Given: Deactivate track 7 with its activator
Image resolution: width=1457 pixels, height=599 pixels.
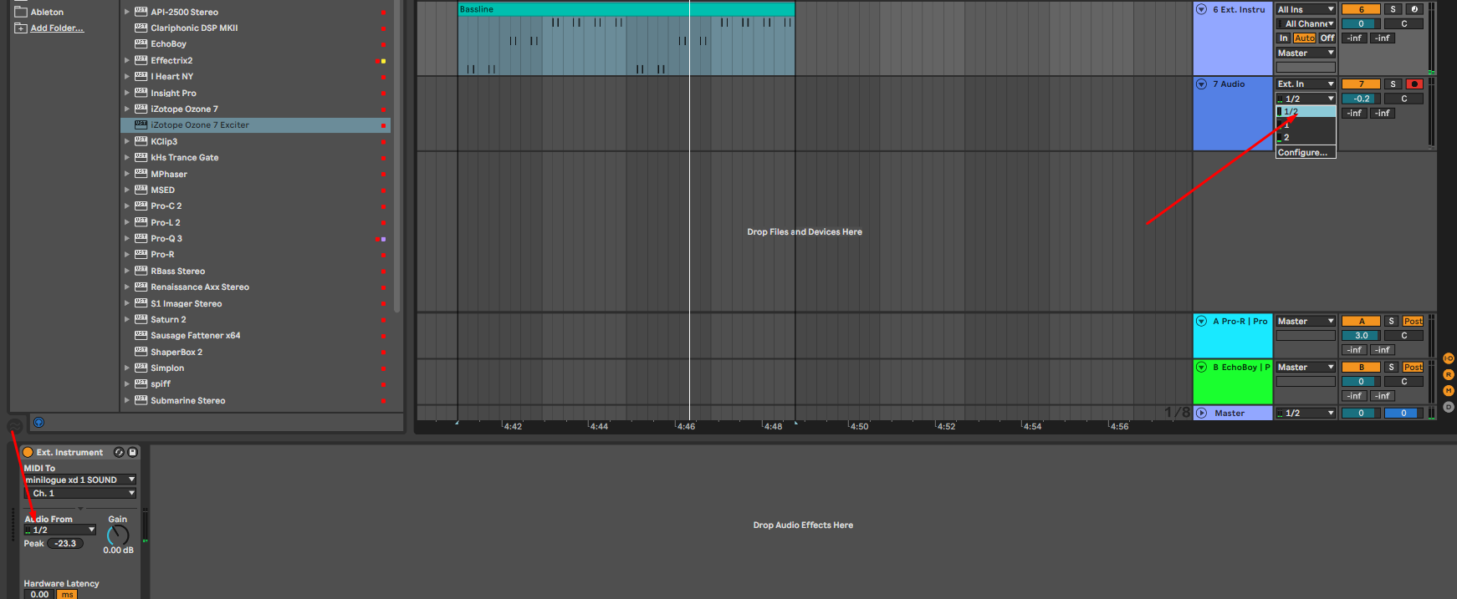Looking at the screenshot, I should (x=1361, y=84).
